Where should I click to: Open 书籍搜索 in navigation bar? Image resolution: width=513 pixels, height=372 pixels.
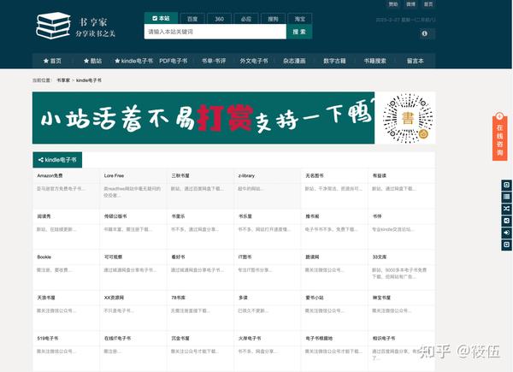375,61
